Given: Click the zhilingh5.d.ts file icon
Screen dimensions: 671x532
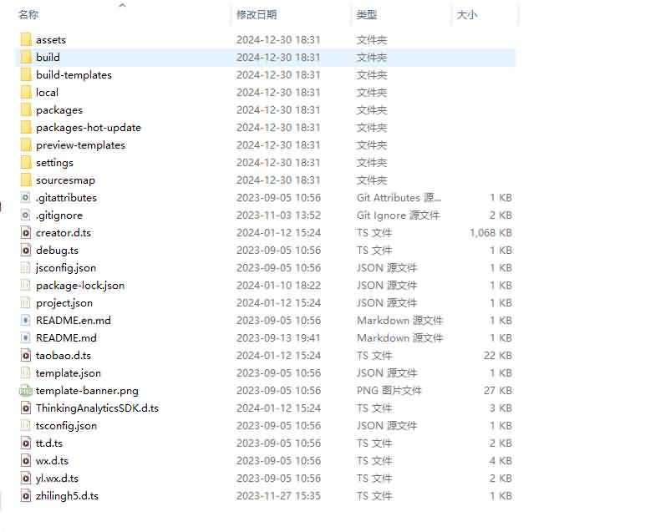Looking at the screenshot, I should tap(25, 495).
